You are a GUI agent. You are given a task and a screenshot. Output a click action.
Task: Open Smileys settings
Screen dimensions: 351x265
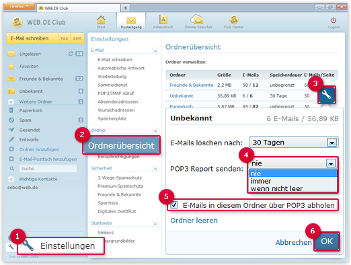click(x=106, y=232)
